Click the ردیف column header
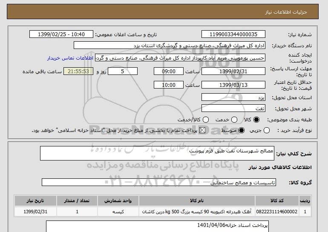The height and width of the screenshot is (232, 328). 305,200
